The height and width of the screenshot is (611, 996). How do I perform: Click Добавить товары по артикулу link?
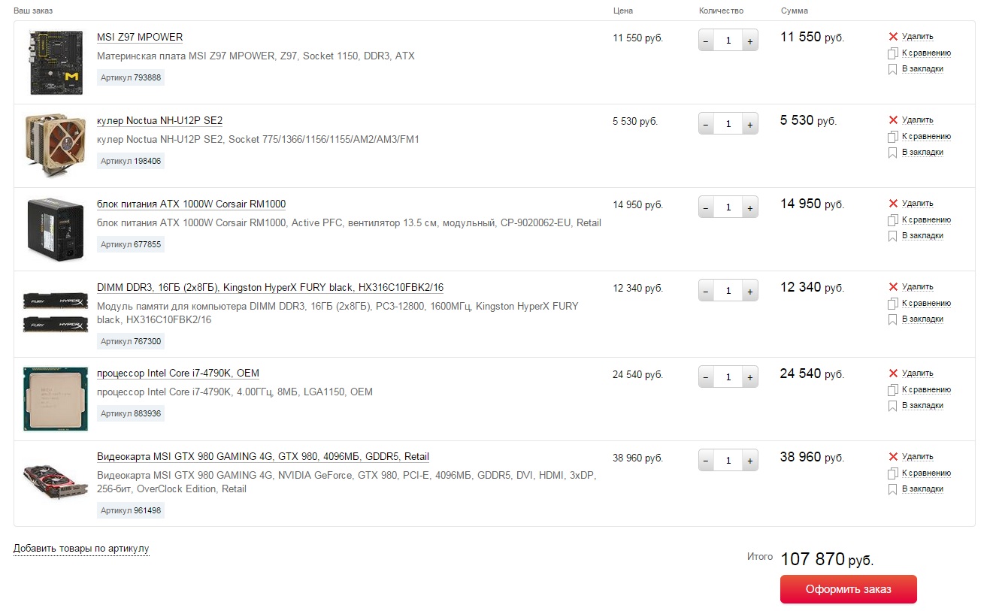tap(81, 549)
